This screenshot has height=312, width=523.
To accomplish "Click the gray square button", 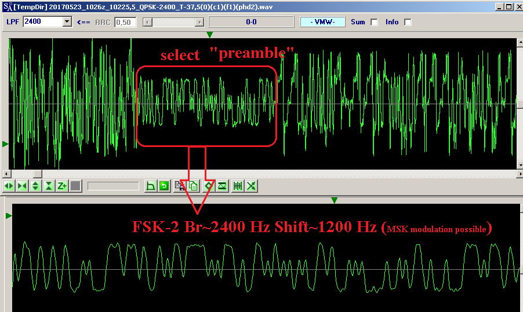I will [x=76, y=186].
